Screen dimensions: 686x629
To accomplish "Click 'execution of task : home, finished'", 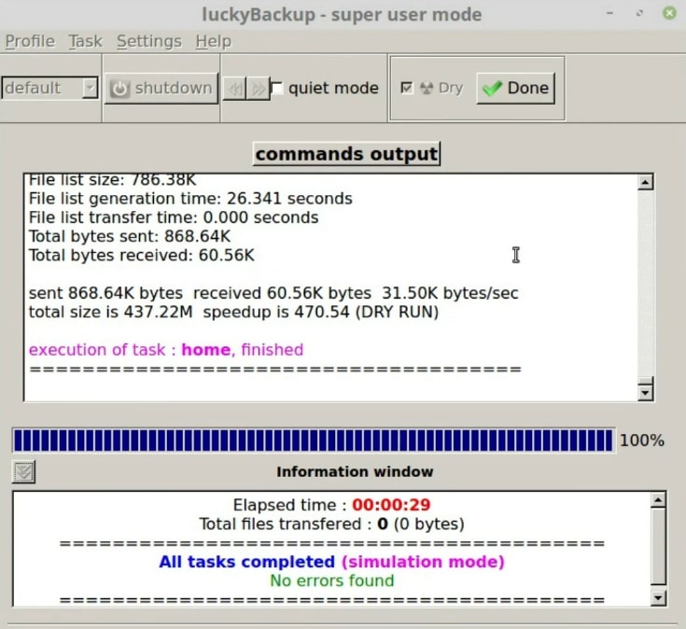I will click(x=166, y=350).
